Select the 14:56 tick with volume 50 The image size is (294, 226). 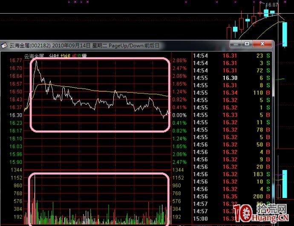232,145
